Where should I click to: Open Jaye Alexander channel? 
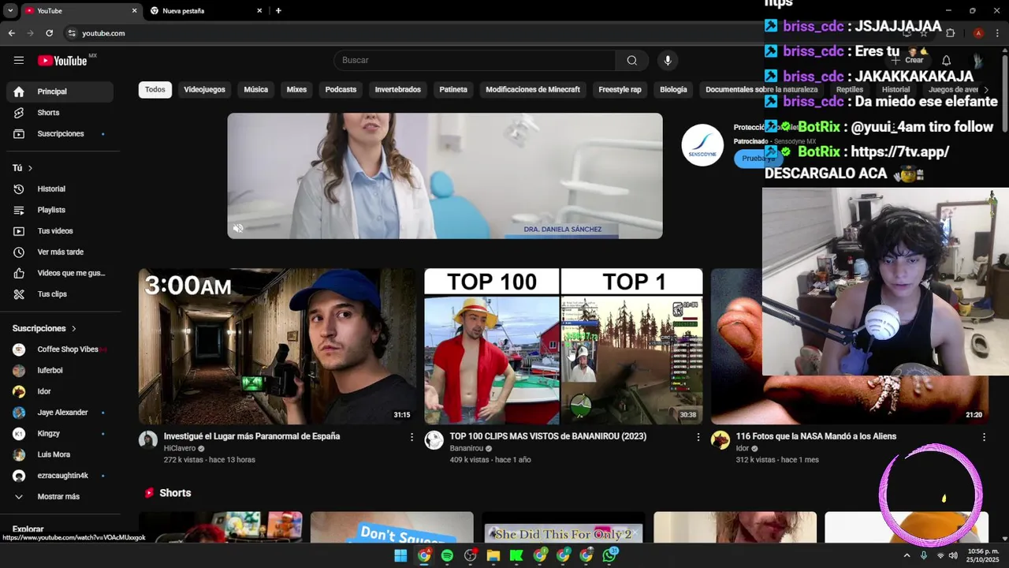(x=60, y=413)
